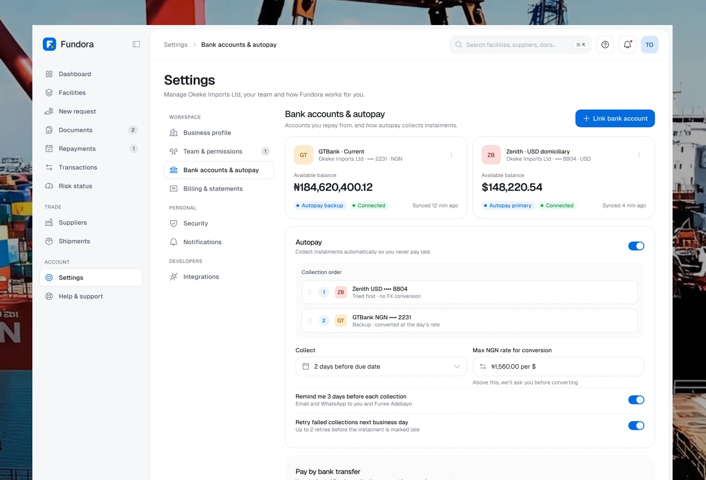Click the conversion arrows icon in rate field
The height and width of the screenshot is (480, 706).
(483, 367)
